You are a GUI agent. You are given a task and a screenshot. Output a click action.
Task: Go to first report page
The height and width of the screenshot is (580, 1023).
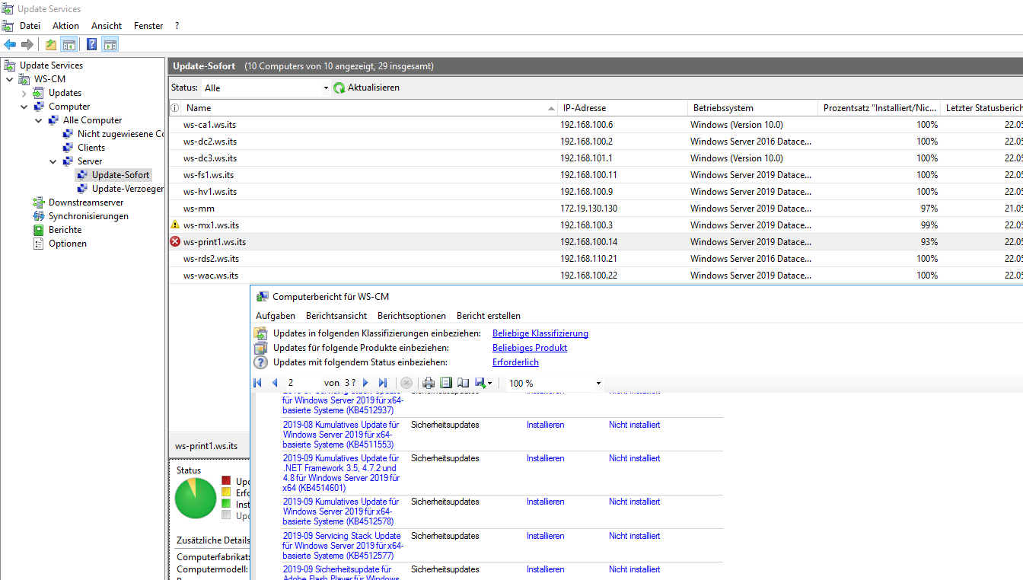pos(257,383)
